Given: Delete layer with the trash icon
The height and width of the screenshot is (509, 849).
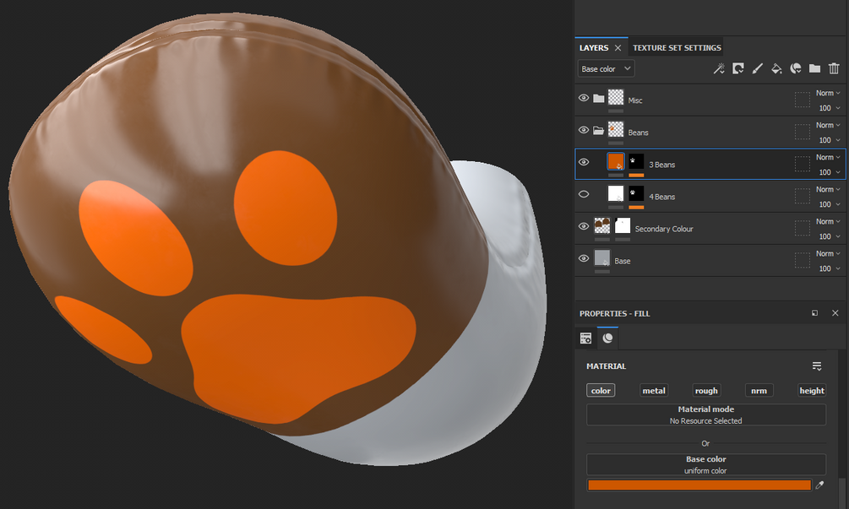Looking at the screenshot, I should (834, 68).
